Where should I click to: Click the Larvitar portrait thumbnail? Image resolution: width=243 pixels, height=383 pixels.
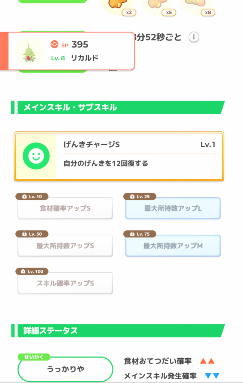click(x=29, y=51)
